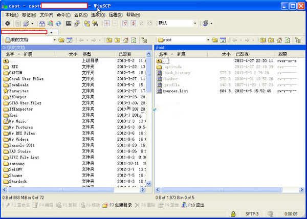Refresh the remote panel
This screenshot has height=219, width=307.
pos(287,40)
